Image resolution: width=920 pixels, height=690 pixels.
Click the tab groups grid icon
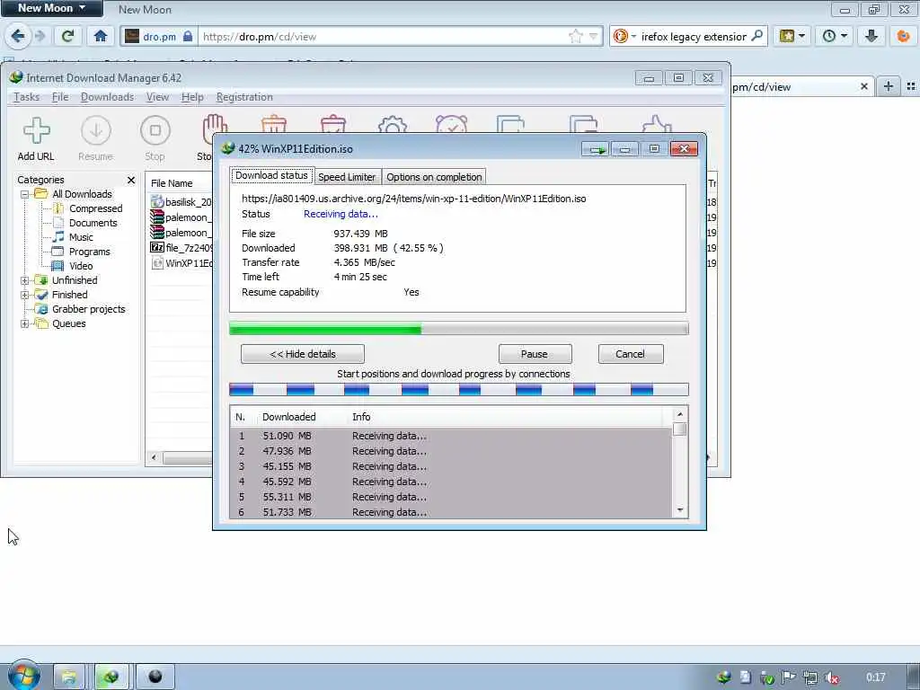[x=911, y=86]
